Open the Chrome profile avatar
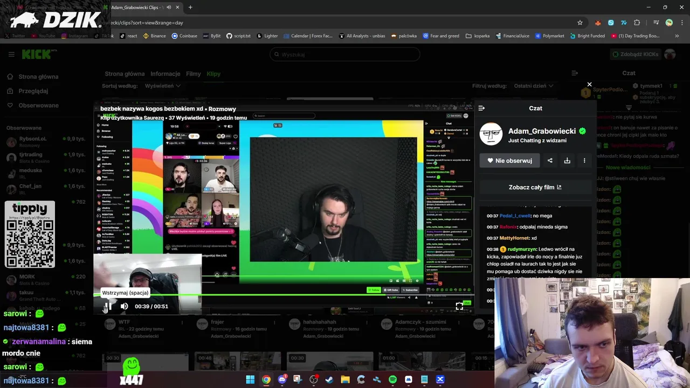690x388 pixels. pyautogui.click(x=669, y=23)
